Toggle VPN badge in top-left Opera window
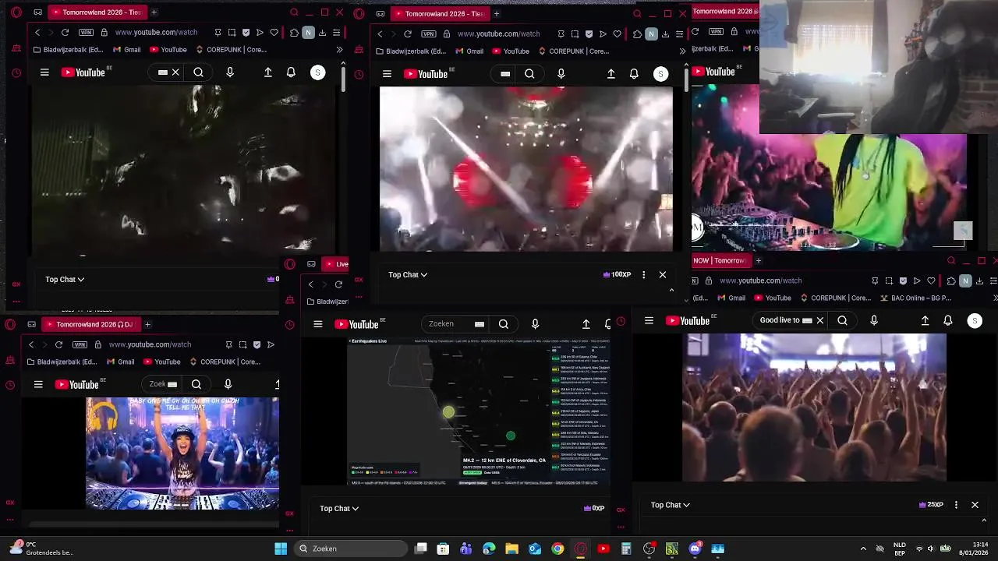 coord(85,33)
